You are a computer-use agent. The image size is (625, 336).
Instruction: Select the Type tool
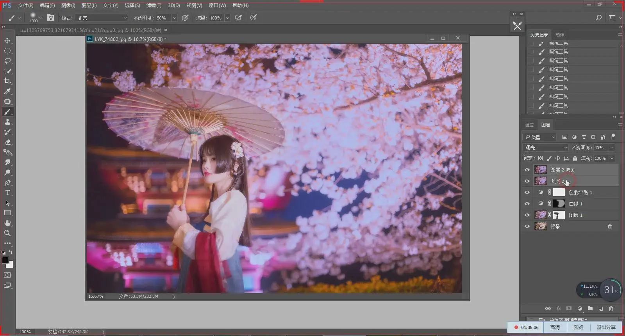(7, 193)
